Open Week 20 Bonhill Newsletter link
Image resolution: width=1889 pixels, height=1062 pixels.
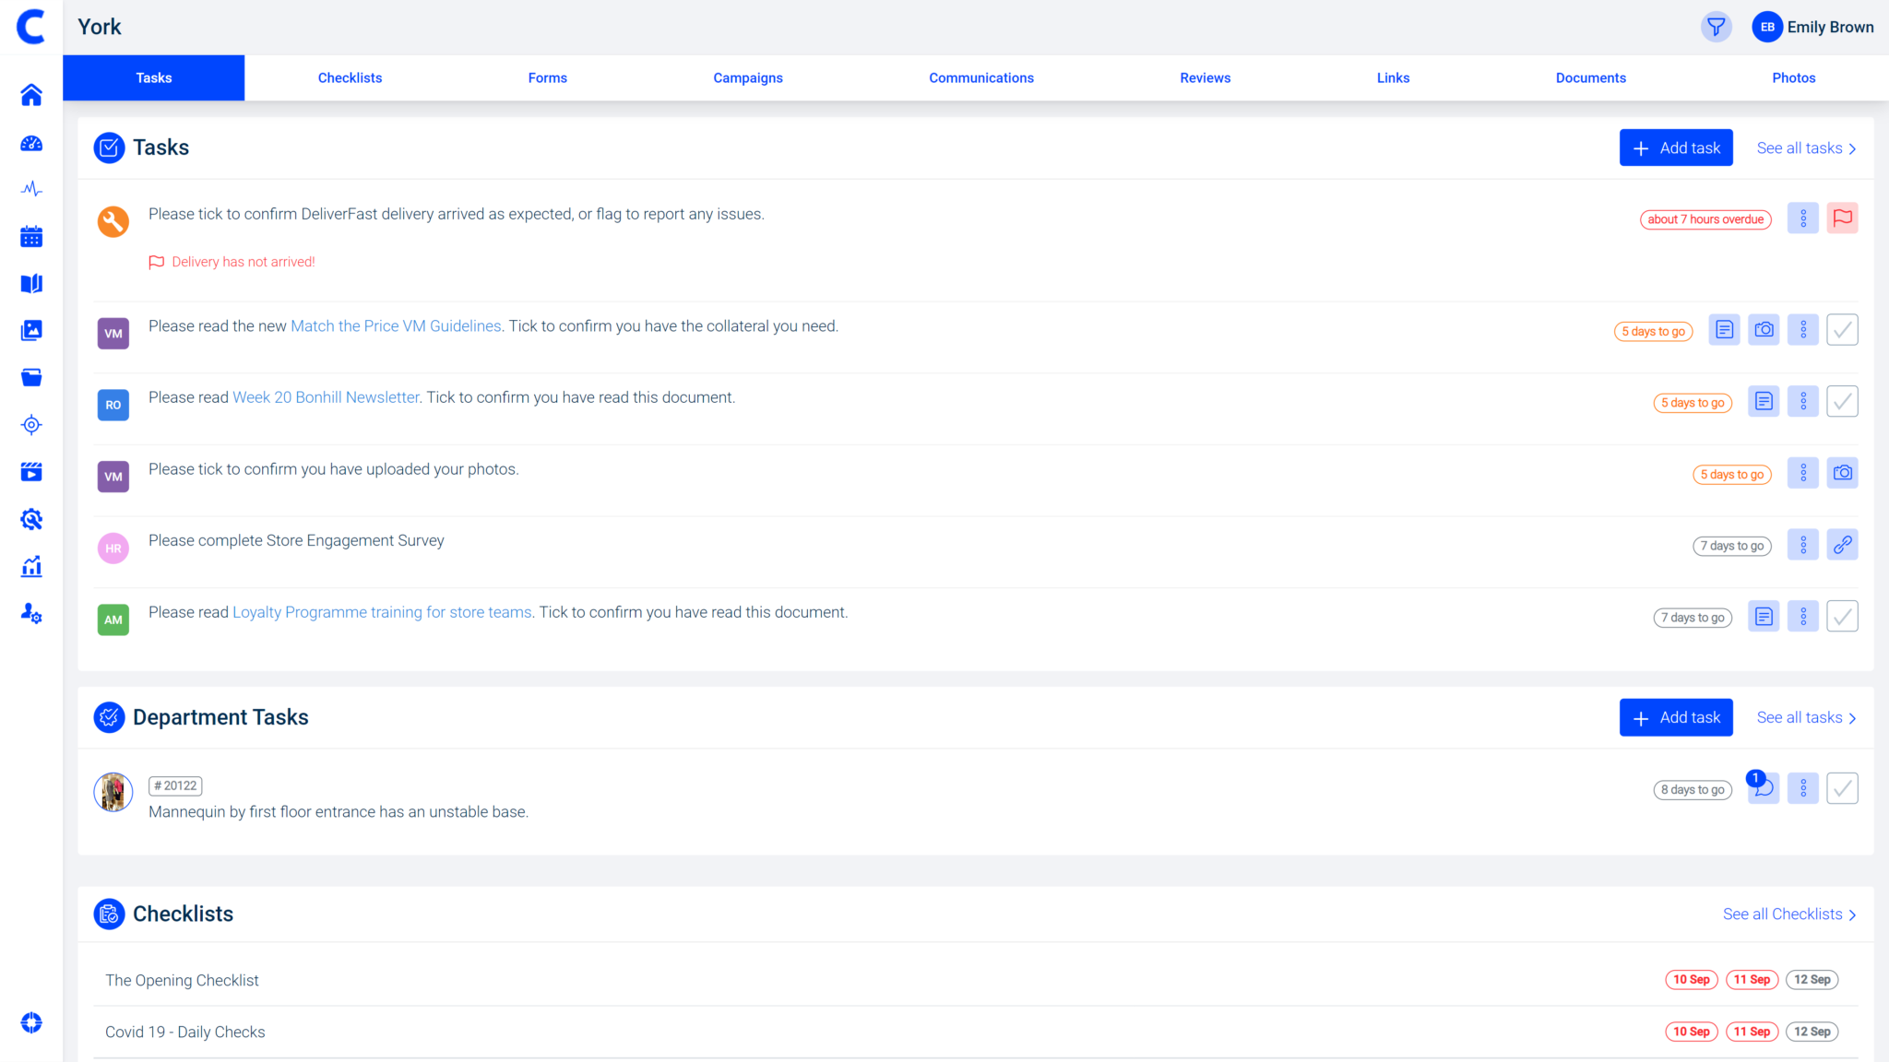coord(326,397)
